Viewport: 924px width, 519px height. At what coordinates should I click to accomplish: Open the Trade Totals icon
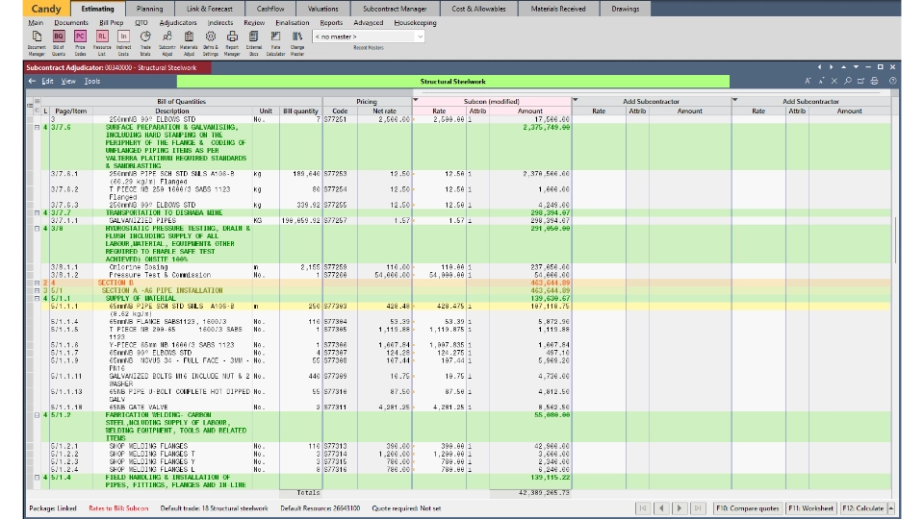click(x=145, y=43)
